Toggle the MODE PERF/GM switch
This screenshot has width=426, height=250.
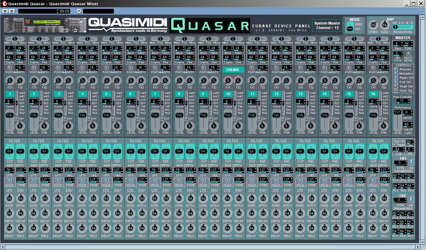350,27
